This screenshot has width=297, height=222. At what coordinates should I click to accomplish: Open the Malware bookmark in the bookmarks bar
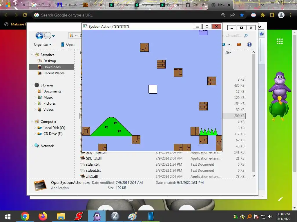(15, 24)
